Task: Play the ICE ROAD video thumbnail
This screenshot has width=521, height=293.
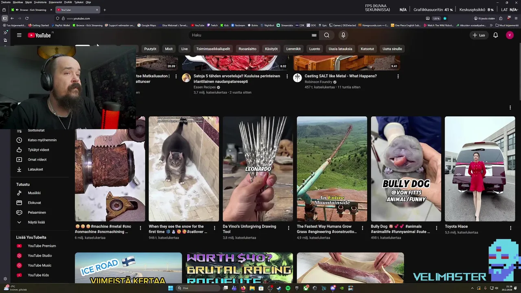Action: tap(128, 268)
